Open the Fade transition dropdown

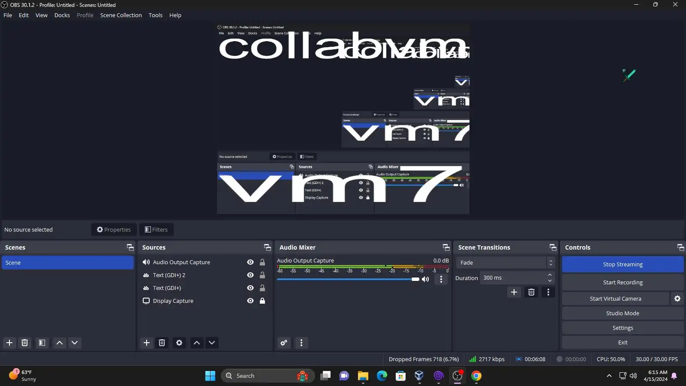[505, 262]
